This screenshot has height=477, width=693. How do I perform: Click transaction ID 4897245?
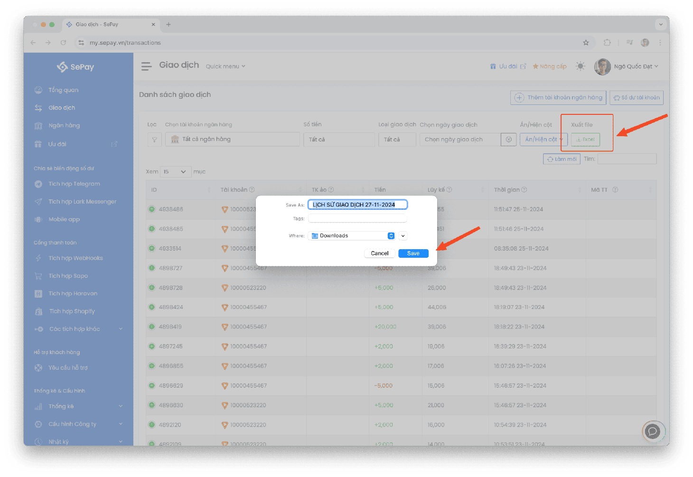point(171,346)
